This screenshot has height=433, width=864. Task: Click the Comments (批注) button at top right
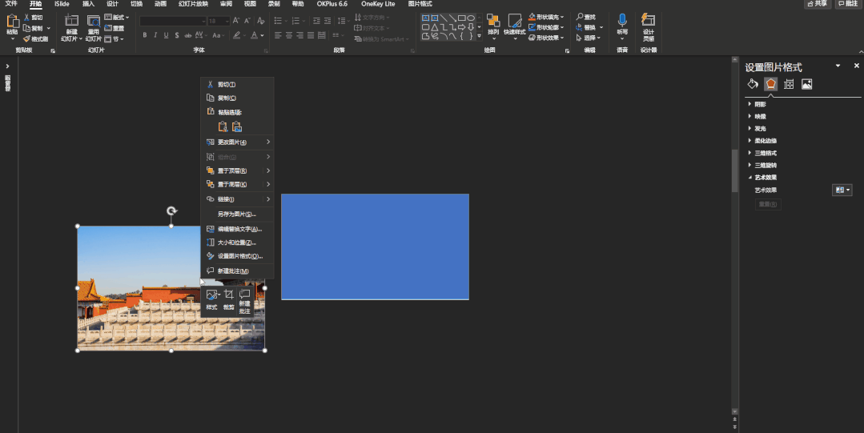coord(848,4)
